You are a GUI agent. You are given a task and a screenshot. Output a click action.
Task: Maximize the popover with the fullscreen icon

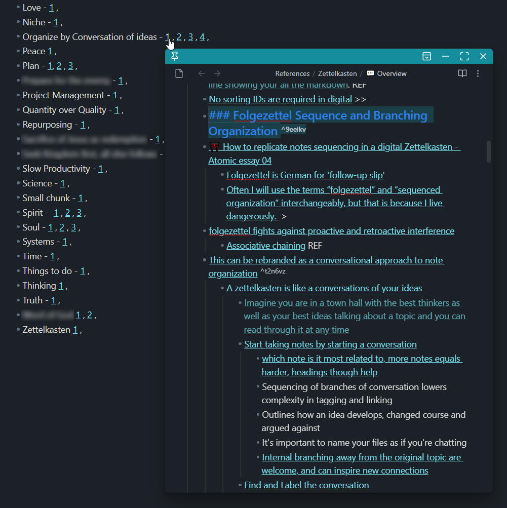464,56
